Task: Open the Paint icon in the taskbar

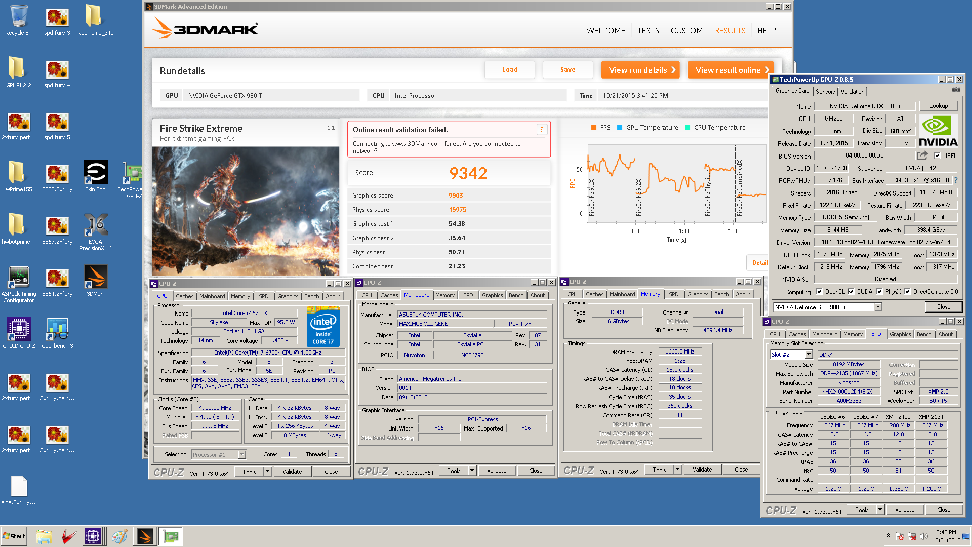Action: tap(119, 536)
